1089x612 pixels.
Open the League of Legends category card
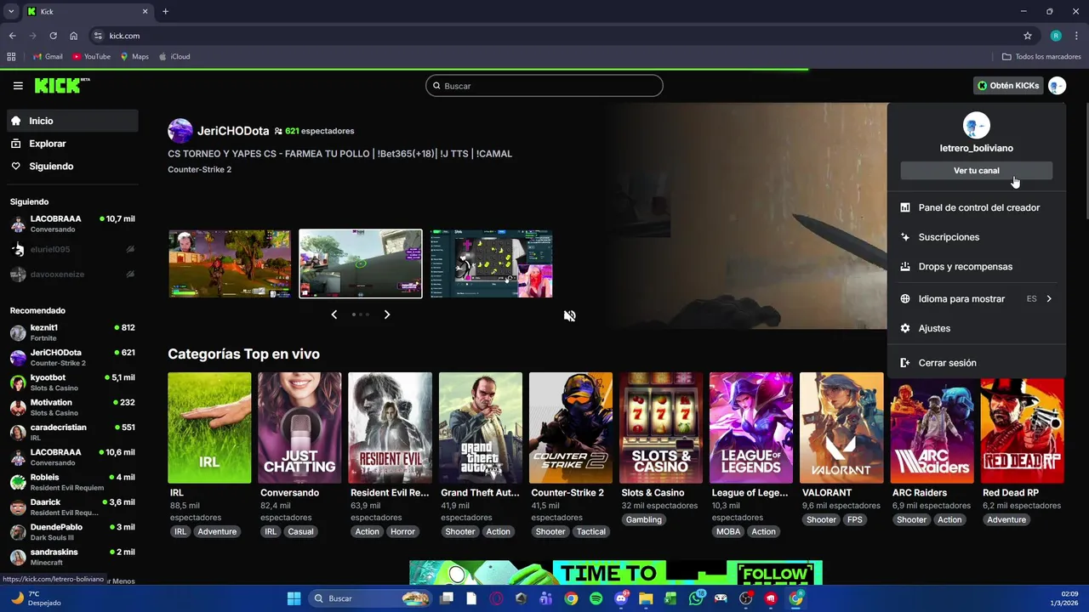pyautogui.click(x=751, y=428)
